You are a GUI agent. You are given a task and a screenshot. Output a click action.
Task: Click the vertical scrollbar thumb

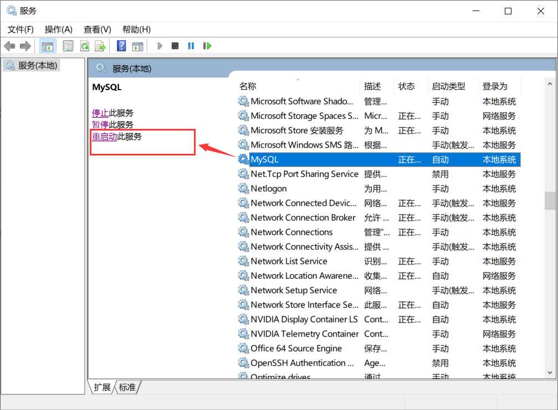pyautogui.click(x=550, y=201)
